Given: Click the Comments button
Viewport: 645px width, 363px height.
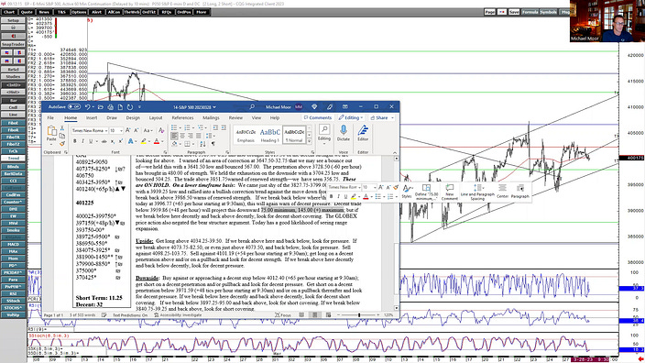Looking at the screenshot, I should 318,117.
